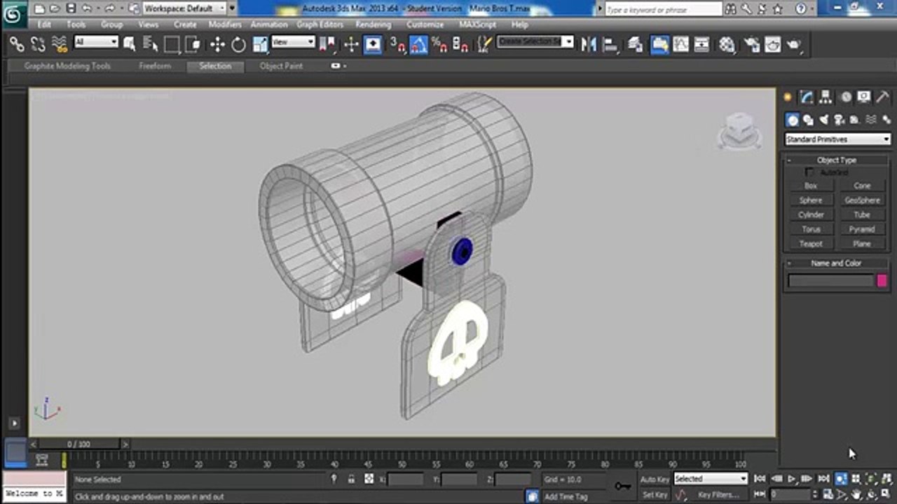
Task: Open the Workspace: Default dropdown
Action: pos(184,8)
